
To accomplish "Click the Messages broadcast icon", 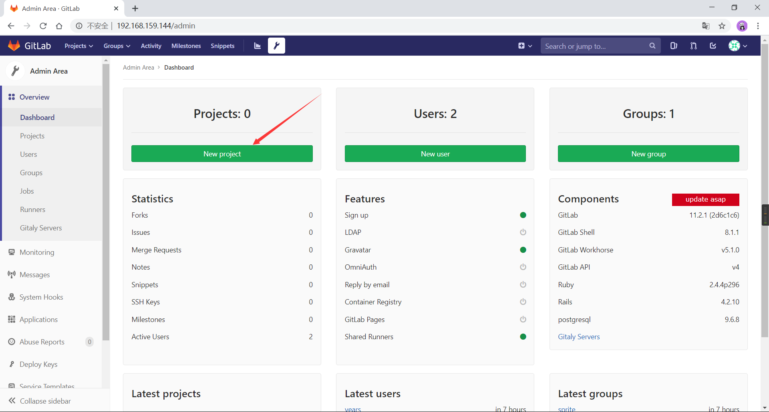I will [x=12, y=274].
